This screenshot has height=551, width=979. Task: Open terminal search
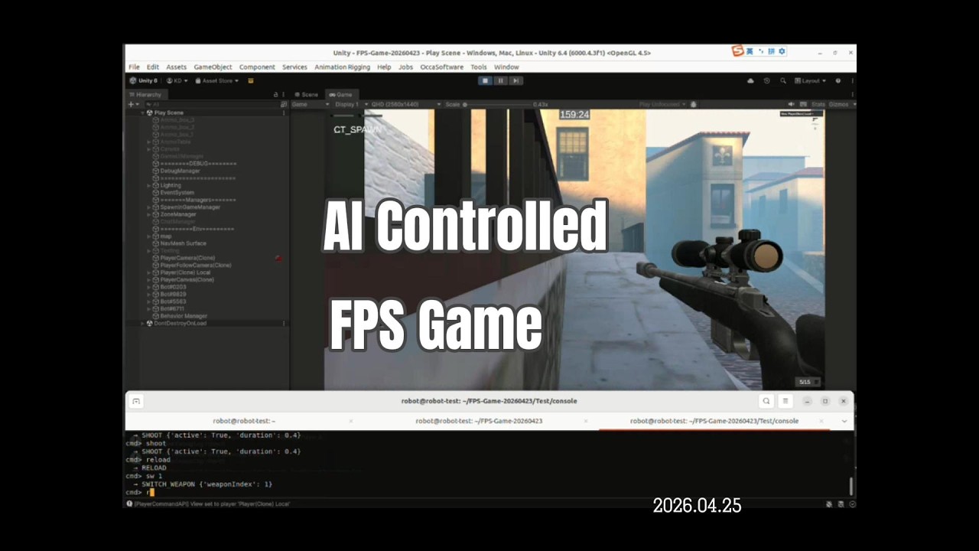point(766,401)
